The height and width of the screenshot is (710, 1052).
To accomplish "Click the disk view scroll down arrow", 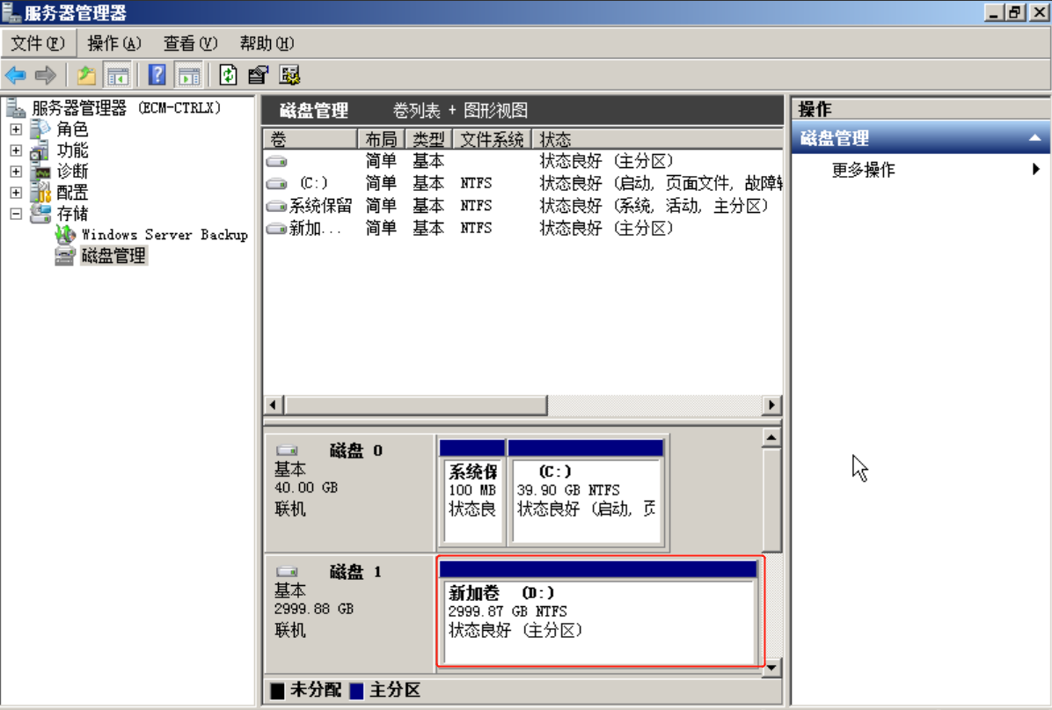I will click(771, 668).
